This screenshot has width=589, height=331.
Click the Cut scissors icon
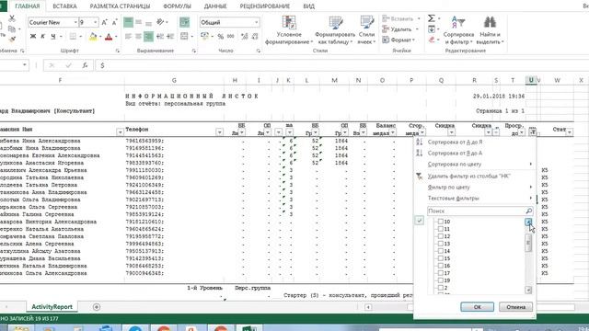[x=12, y=18]
